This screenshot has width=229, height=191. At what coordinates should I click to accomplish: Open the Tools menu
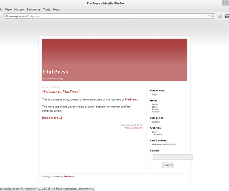click(47, 10)
